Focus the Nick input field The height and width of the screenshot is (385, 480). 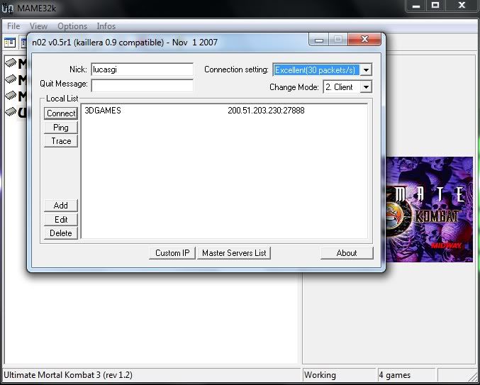[x=142, y=69]
